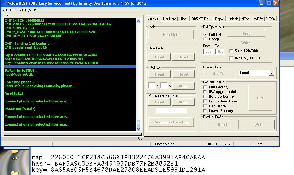Click Read in Product Profile
This screenshot has height=175, width=294.
coord(222,125)
